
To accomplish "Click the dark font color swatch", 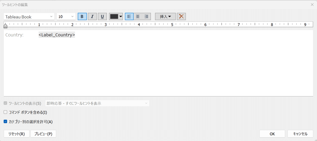I will point(114,16).
